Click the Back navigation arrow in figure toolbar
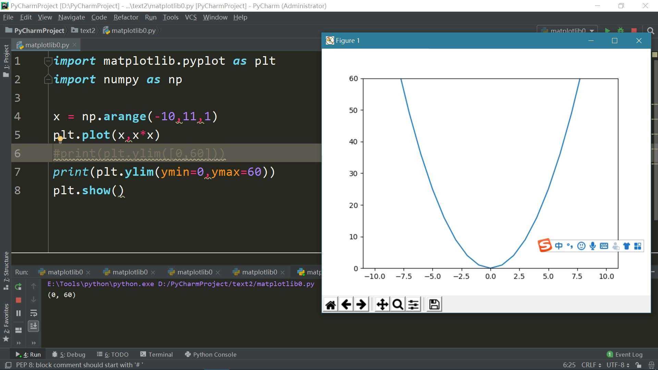 click(x=346, y=304)
